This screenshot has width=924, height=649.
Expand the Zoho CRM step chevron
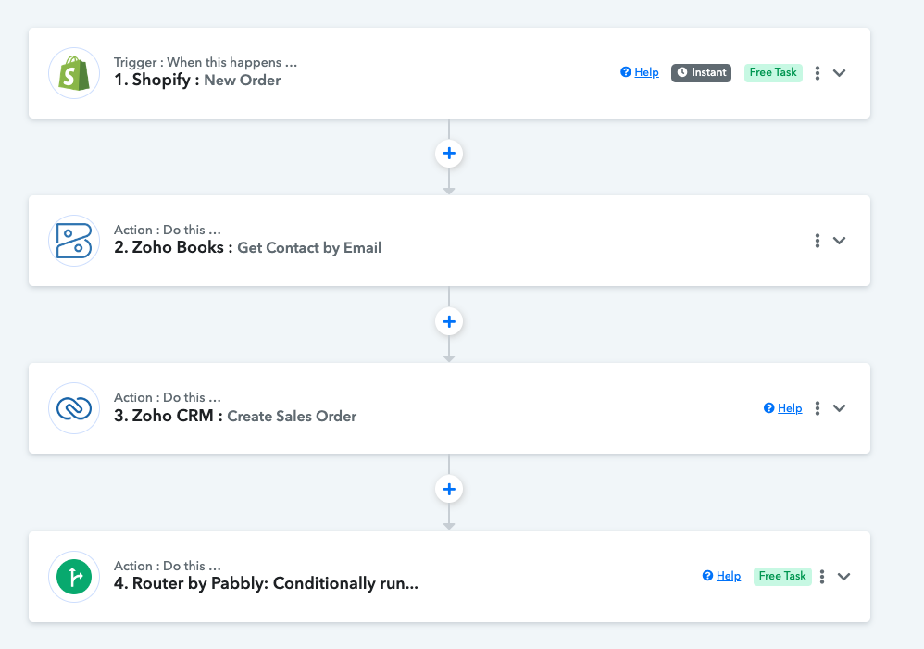(x=839, y=408)
